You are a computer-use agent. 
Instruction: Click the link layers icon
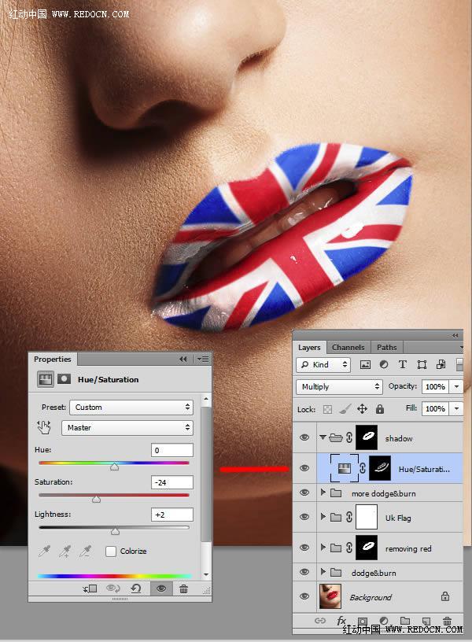319,621
